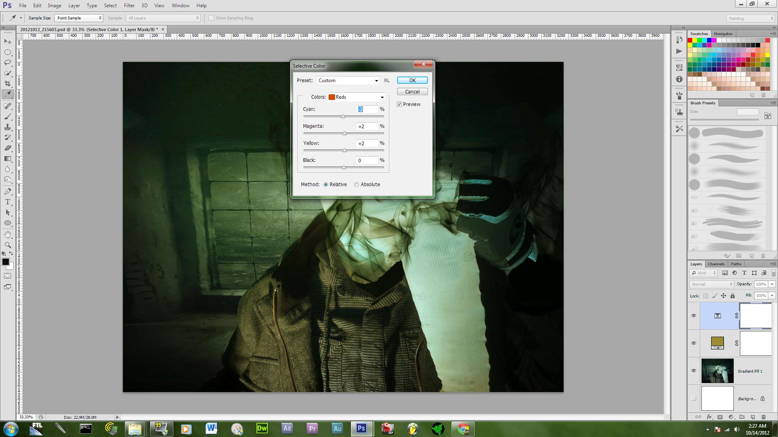This screenshot has width=778, height=437.
Task: Uncheck the Preview checkbox
Action: click(x=400, y=104)
